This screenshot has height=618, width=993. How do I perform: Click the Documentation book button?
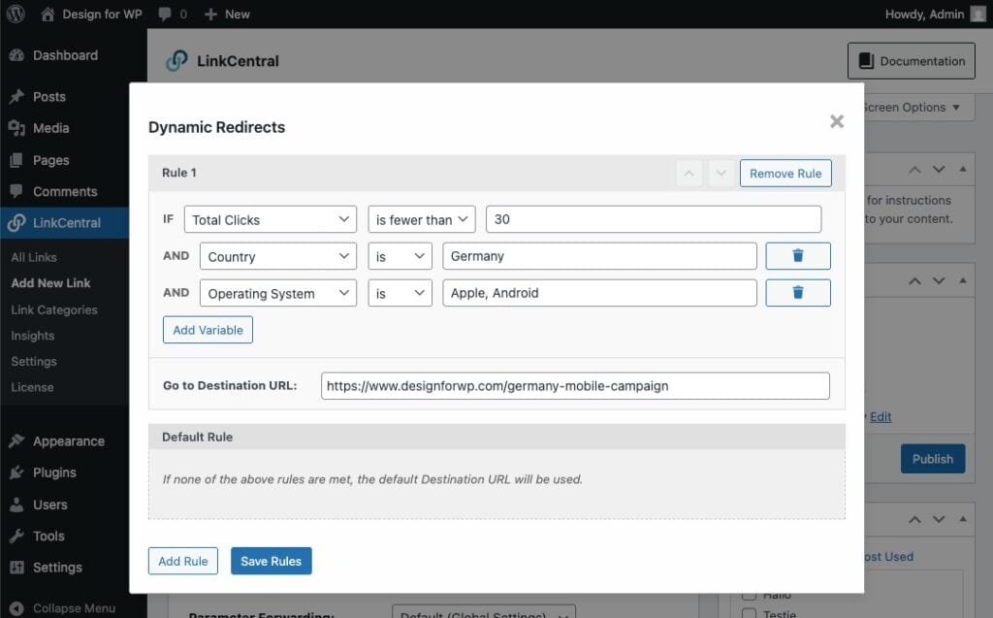pyautogui.click(x=911, y=61)
